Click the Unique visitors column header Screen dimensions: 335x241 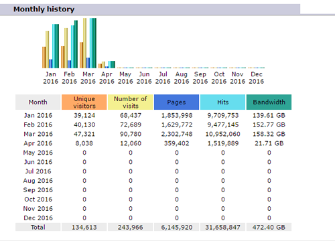tap(84, 102)
